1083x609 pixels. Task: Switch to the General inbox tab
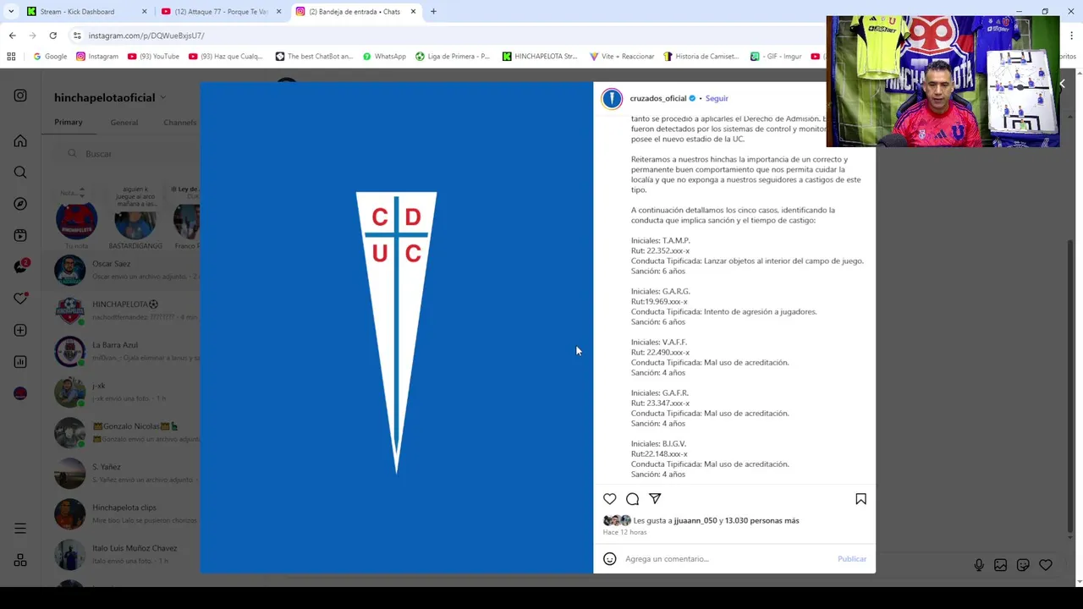124,123
